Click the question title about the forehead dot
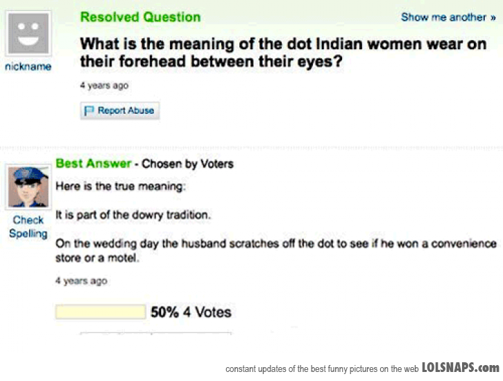This screenshot has height=381, width=503. tap(283, 53)
